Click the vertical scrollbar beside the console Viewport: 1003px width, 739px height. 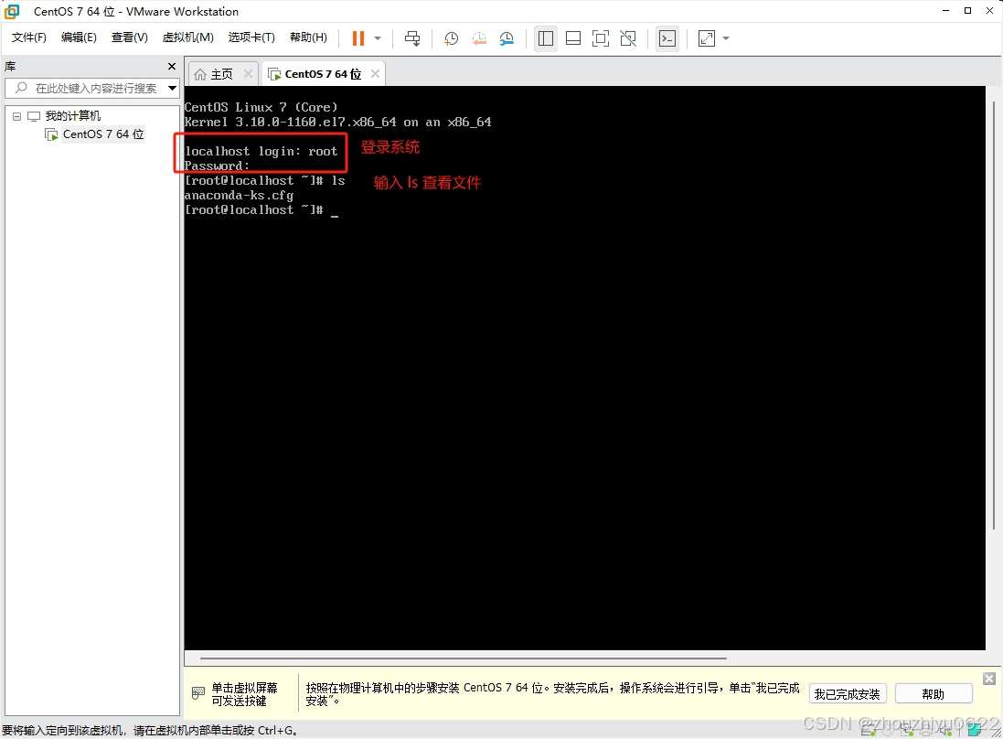[x=994, y=314]
